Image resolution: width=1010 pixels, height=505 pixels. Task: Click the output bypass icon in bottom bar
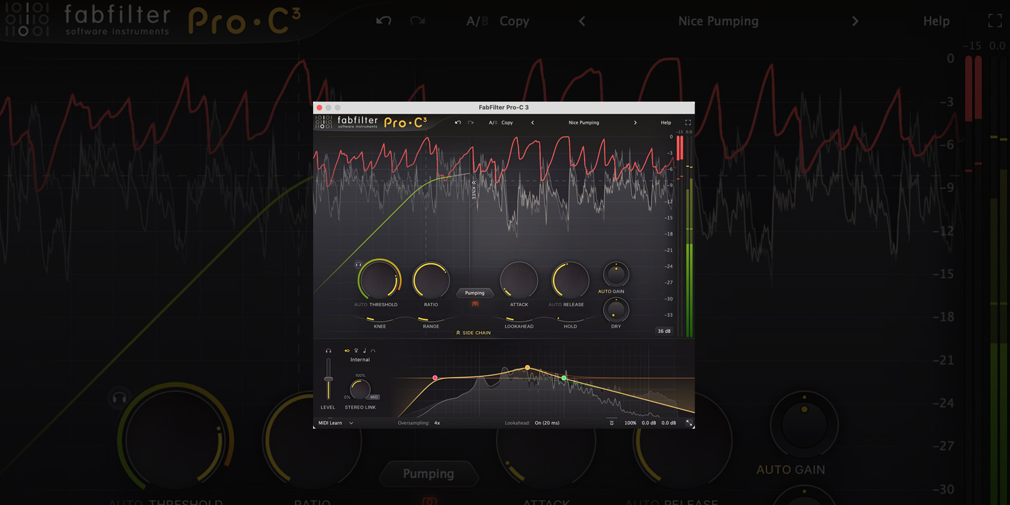611,423
